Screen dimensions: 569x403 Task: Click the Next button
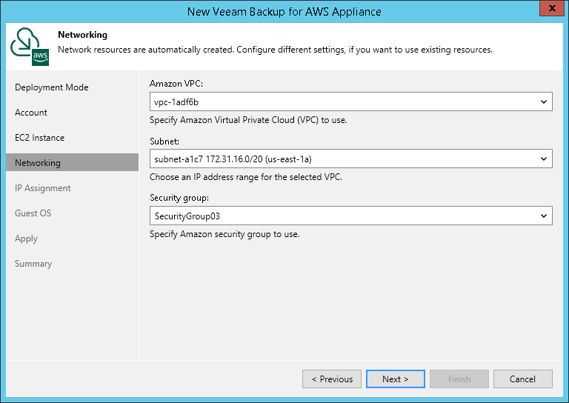tap(396, 379)
